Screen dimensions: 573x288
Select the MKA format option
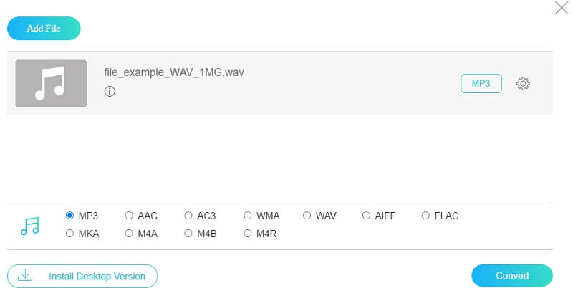click(x=69, y=234)
